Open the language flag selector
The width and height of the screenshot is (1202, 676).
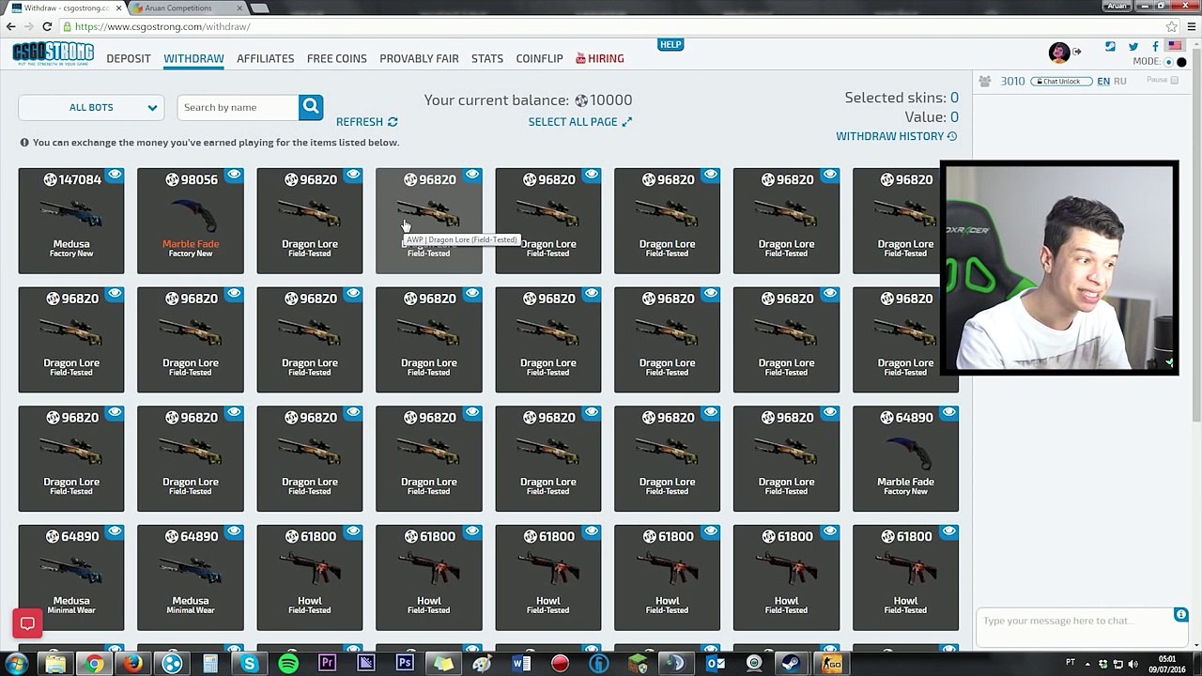pyautogui.click(x=1175, y=46)
